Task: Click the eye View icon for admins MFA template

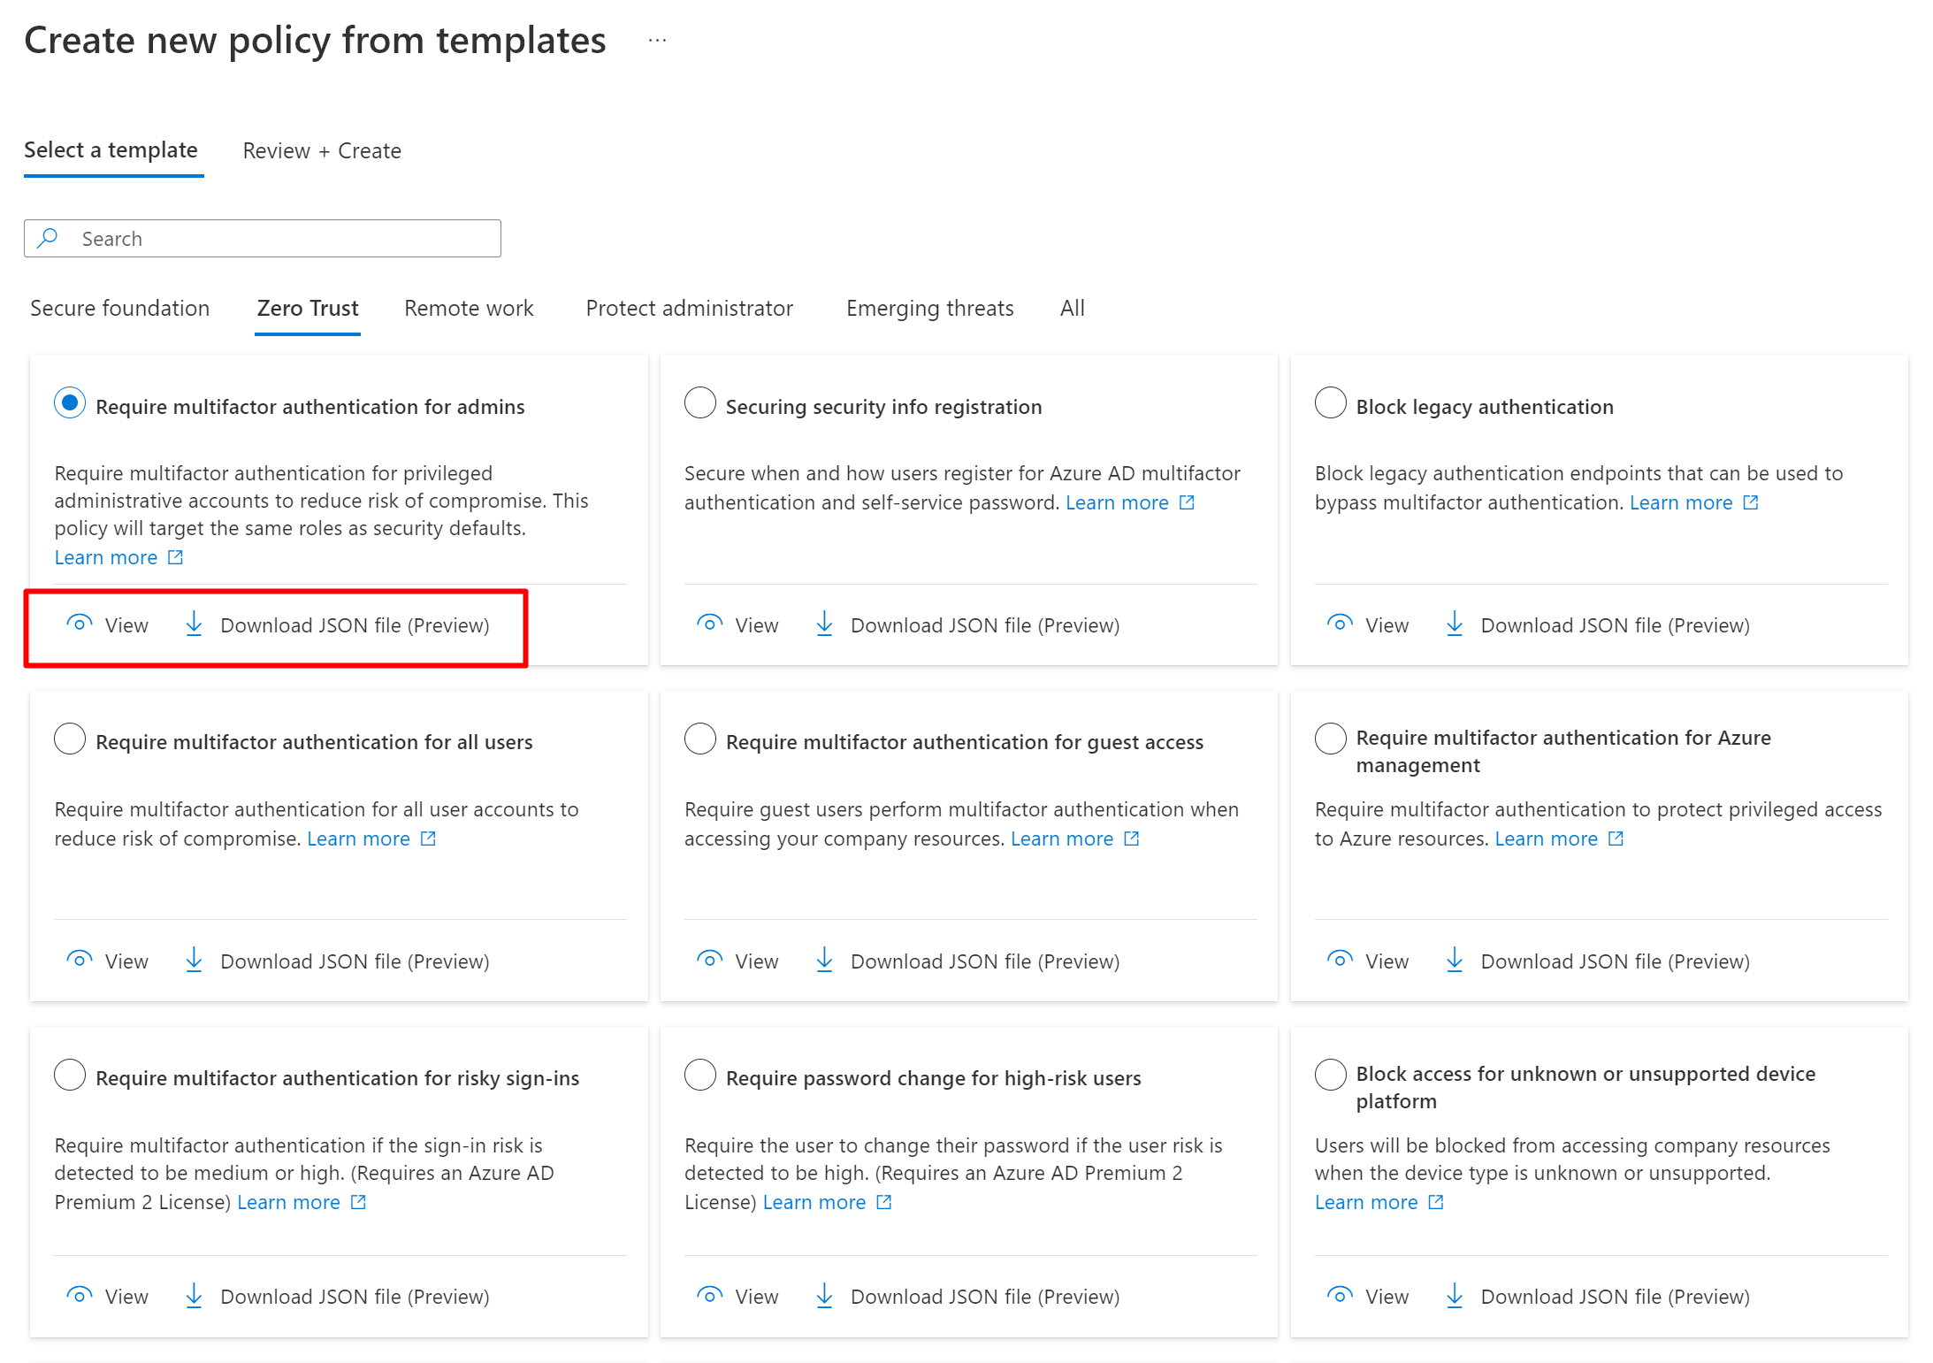Action: [80, 624]
